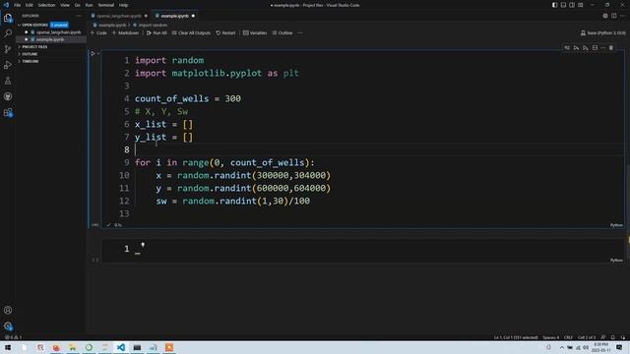The image size is (630, 354).
Task: Click Run All in notebook toolbar
Action: pyautogui.click(x=157, y=32)
